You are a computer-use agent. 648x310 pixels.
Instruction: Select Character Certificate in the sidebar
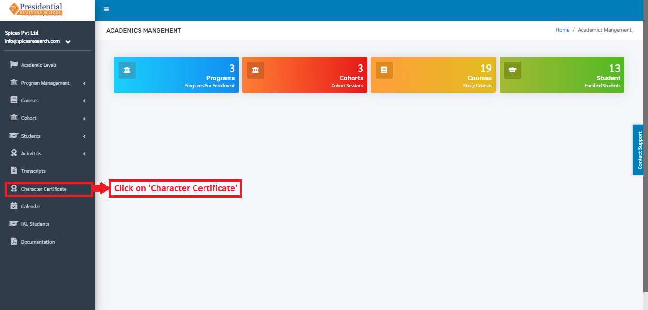47,189
